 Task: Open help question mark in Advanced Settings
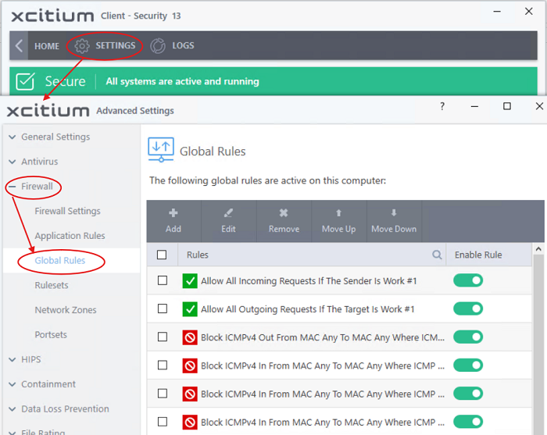(x=442, y=106)
